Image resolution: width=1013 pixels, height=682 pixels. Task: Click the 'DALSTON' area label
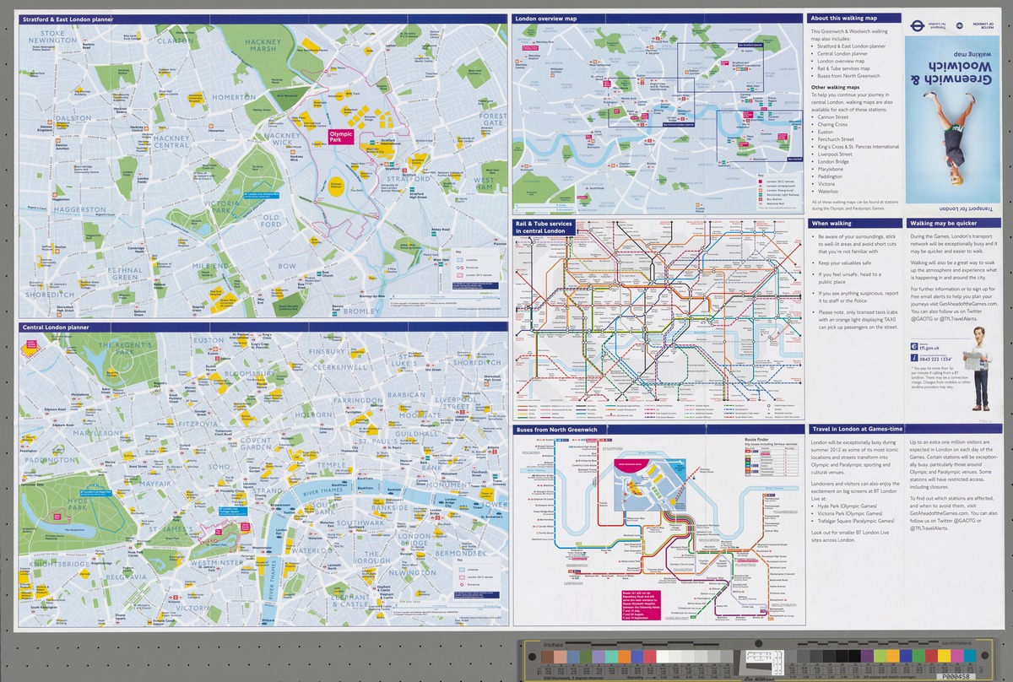point(75,119)
